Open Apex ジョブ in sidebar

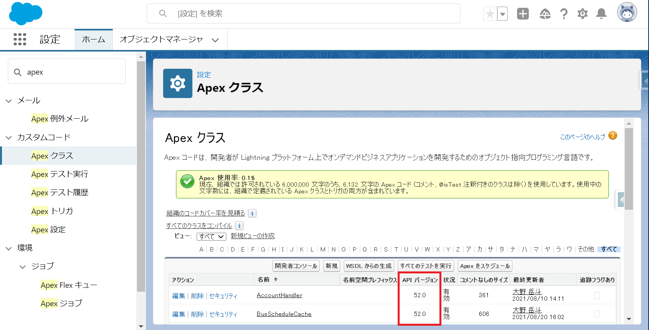[62, 303]
